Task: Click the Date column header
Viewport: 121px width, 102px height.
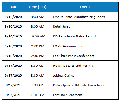Action: coord(13,7)
